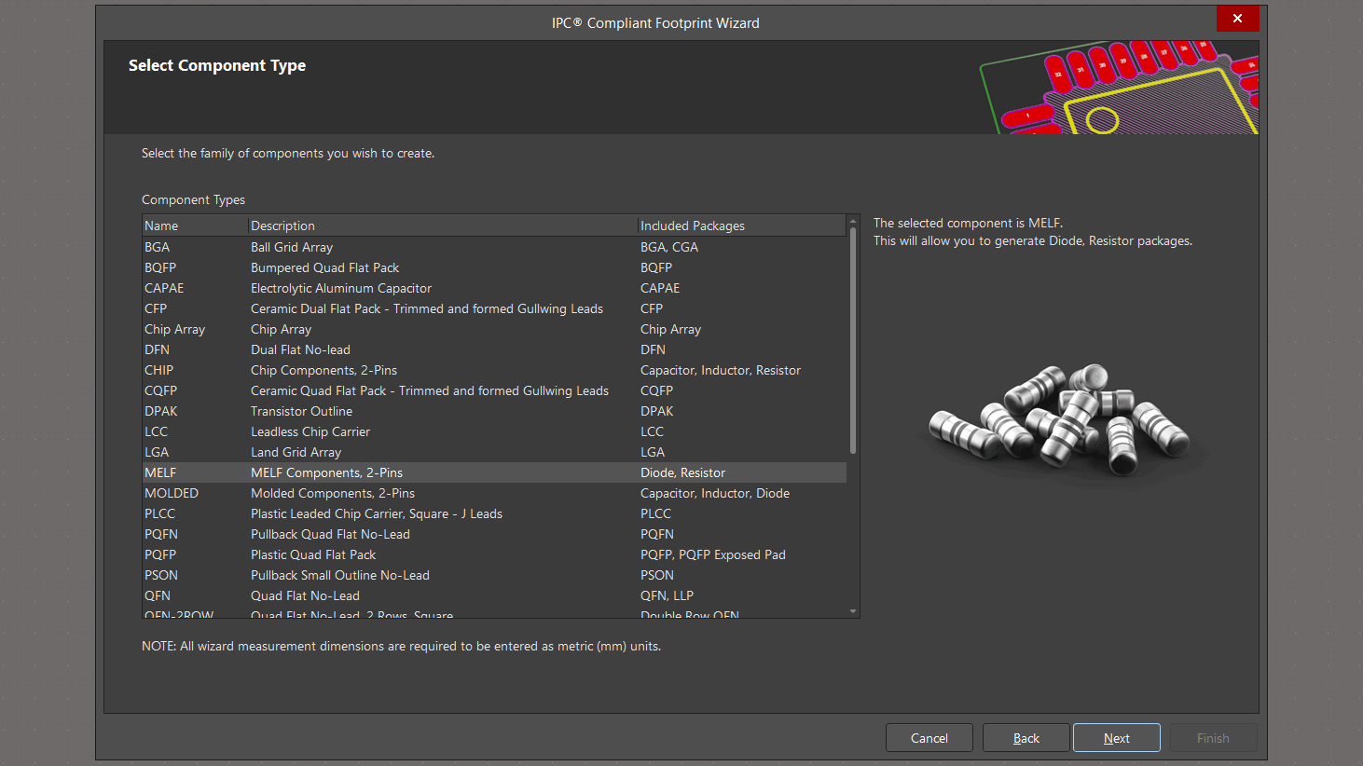Go Back to the previous wizard page

(x=1026, y=738)
